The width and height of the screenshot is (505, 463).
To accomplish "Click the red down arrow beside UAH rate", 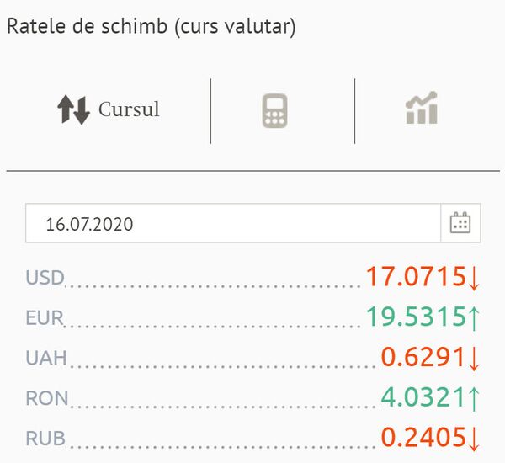I will 474,359.
